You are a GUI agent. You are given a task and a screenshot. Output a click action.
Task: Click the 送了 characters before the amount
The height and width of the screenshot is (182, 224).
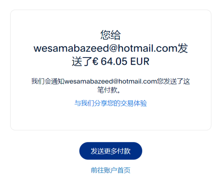(82, 61)
